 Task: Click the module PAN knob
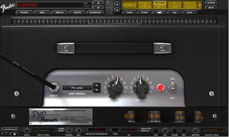pyautogui.click(x=156, y=131)
